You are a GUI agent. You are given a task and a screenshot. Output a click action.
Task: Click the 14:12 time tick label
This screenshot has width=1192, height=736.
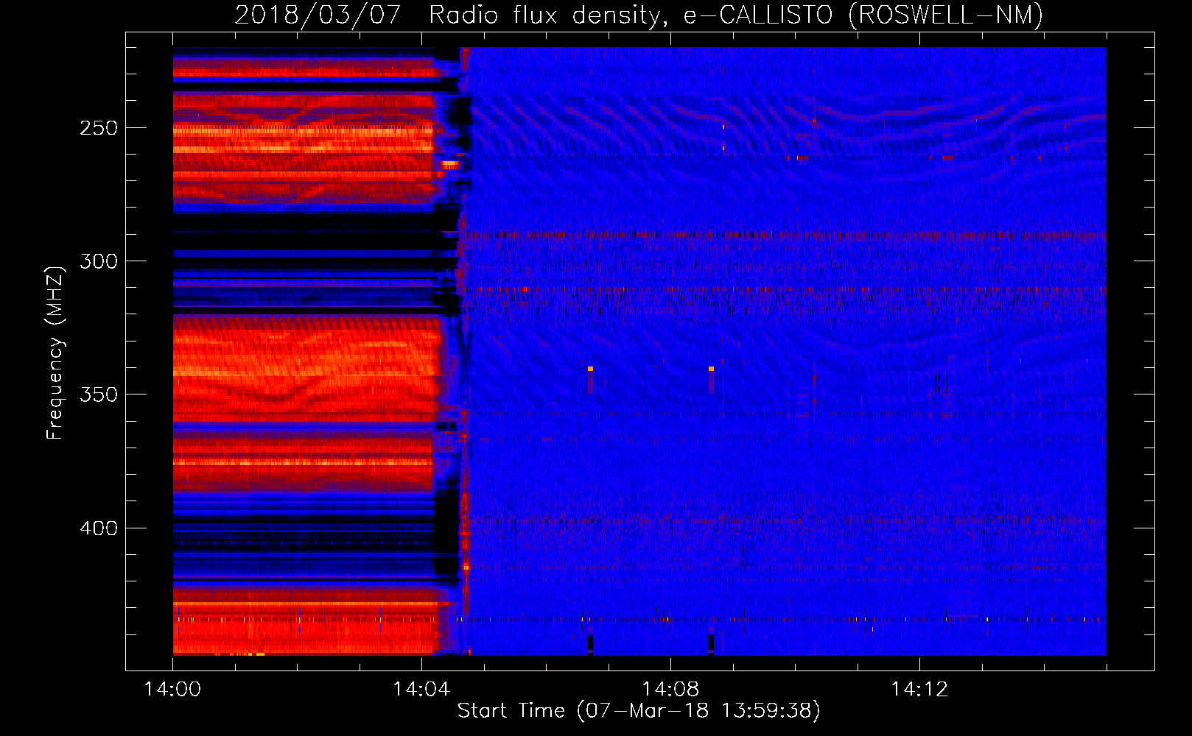(x=919, y=690)
